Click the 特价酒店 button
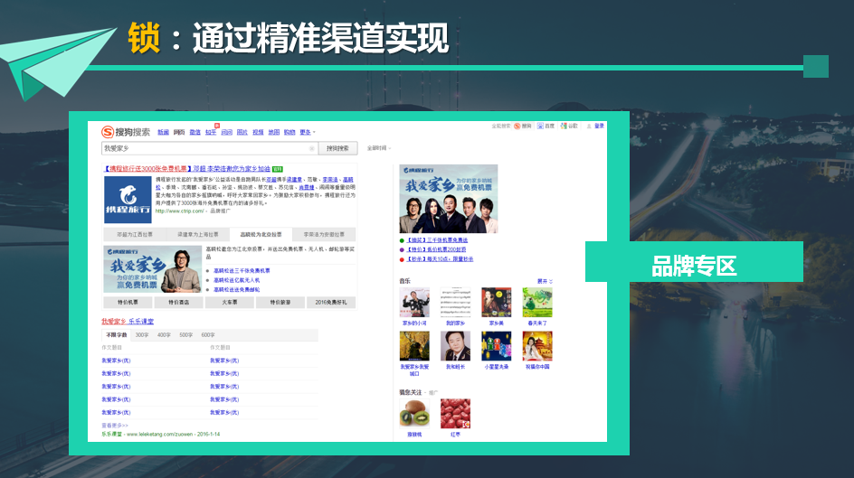The height and width of the screenshot is (478, 854). click(x=178, y=303)
